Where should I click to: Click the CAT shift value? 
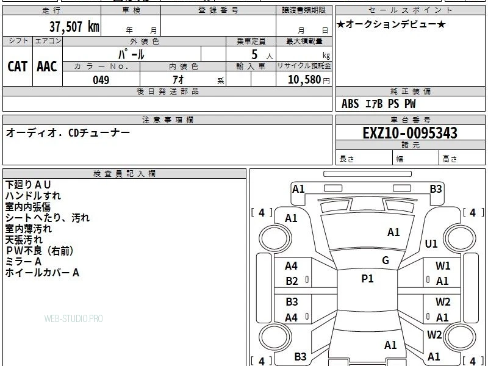[18, 66]
